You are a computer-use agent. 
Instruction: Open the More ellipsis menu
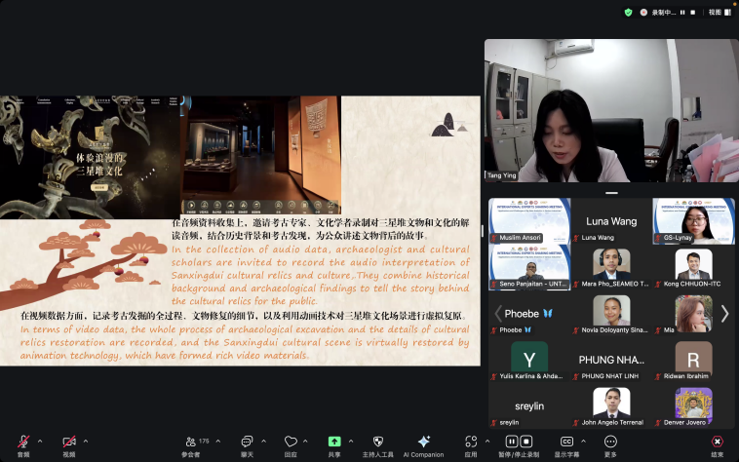[x=610, y=442]
